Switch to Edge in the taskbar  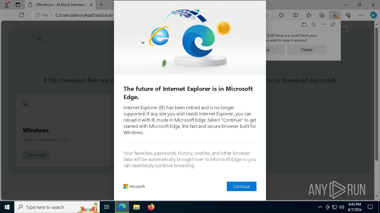(x=122, y=207)
